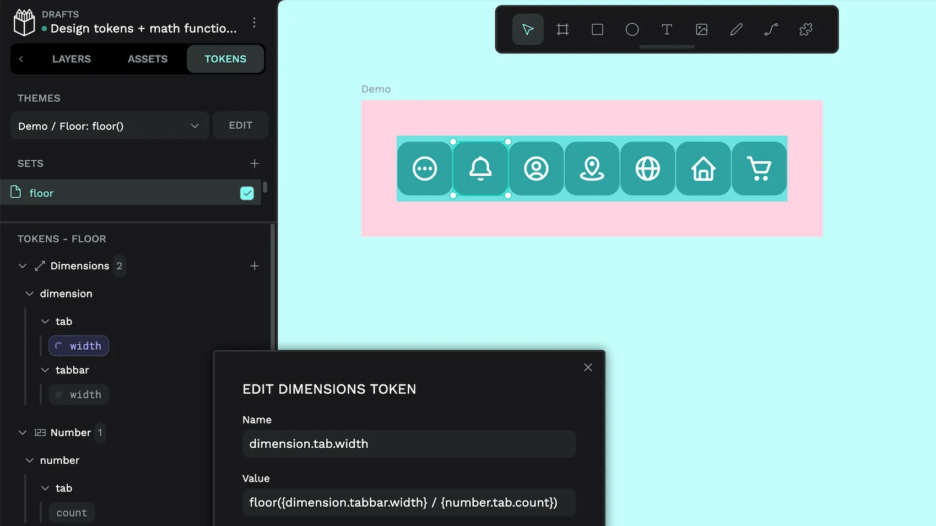The height and width of the screenshot is (526, 936).
Task: Open the file options kebab menu
Action: click(254, 22)
